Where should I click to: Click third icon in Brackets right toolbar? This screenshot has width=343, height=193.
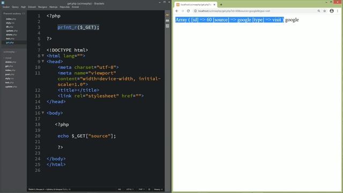click(167, 26)
